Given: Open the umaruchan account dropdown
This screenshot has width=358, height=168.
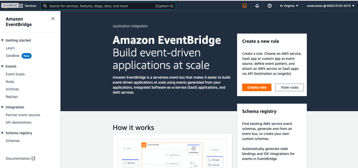Looking at the screenshot, I should [x=331, y=6].
